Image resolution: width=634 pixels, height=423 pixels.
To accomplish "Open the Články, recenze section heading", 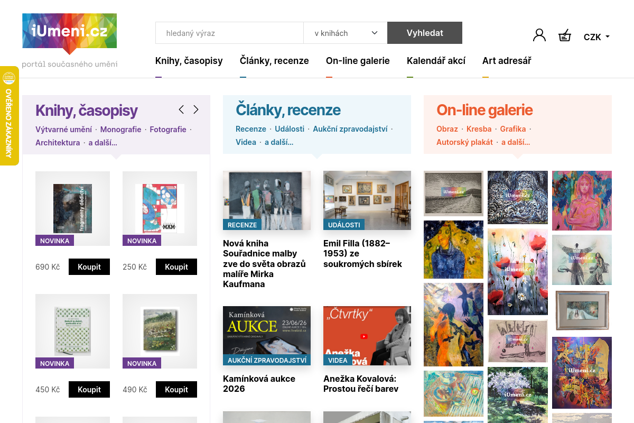I will [x=288, y=110].
